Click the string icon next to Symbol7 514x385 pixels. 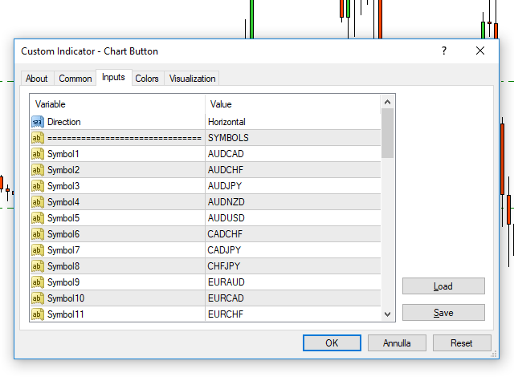pos(38,250)
